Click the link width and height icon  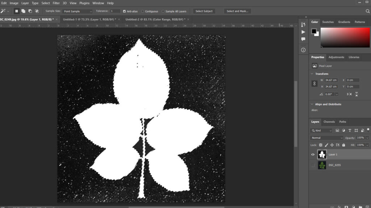(314, 83)
